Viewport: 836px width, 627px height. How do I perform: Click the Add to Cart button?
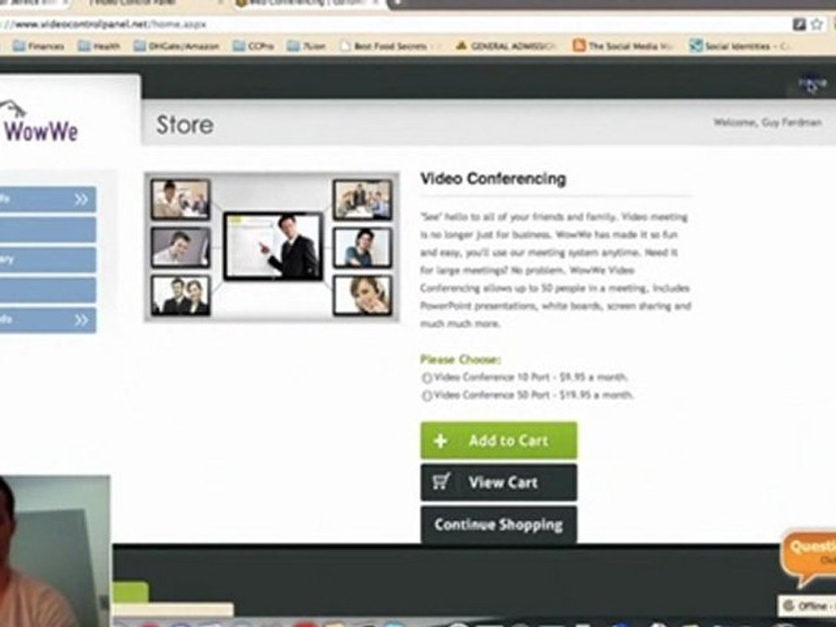click(x=498, y=441)
